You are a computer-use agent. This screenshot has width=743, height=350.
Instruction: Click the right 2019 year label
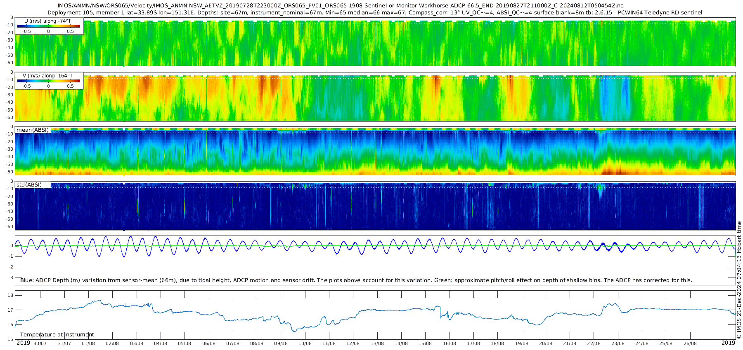point(728,343)
